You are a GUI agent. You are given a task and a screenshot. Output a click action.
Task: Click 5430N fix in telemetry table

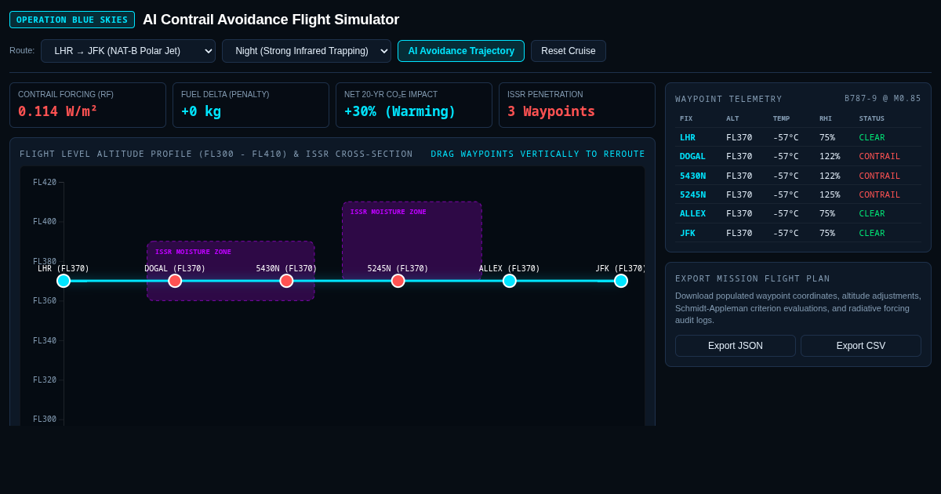(692, 176)
